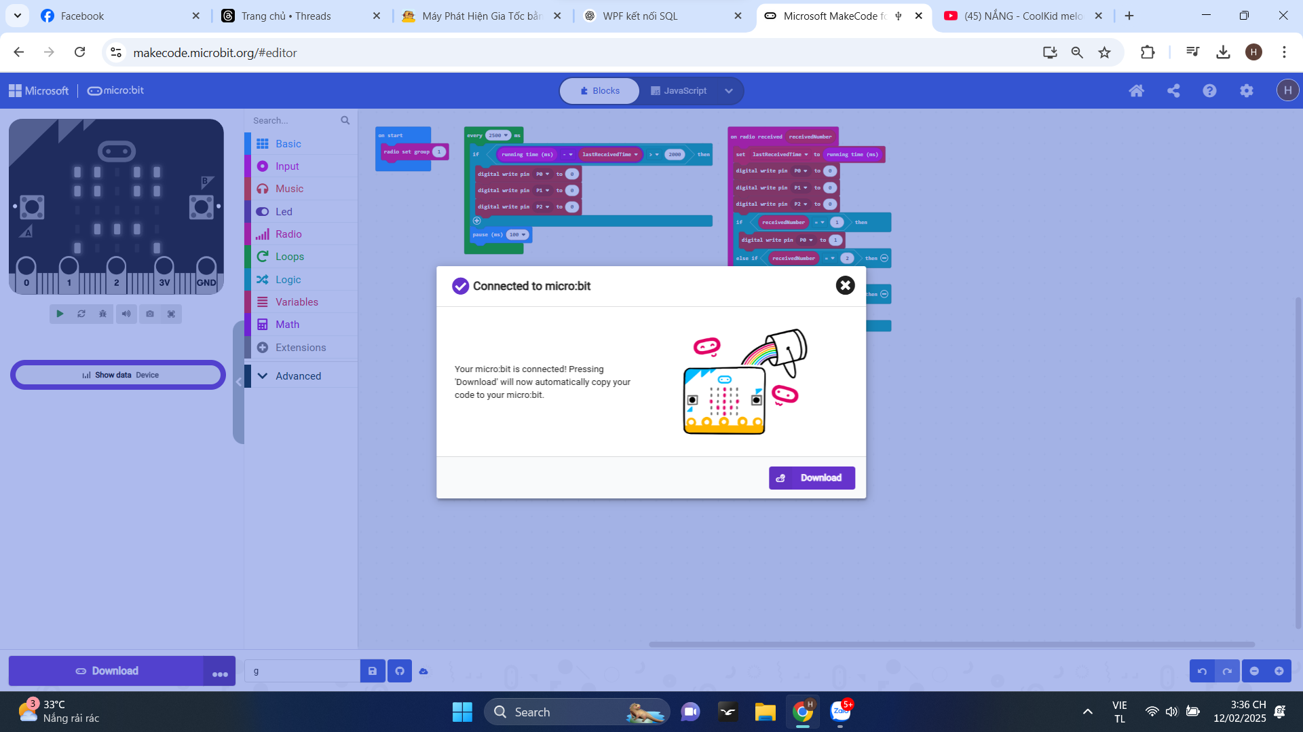Open the Basic blocks category
The height and width of the screenshot is (732, 1303).
click(301, 144)
